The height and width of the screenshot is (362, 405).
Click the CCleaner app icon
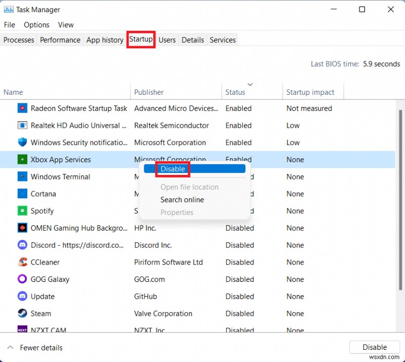click(22, 262)
